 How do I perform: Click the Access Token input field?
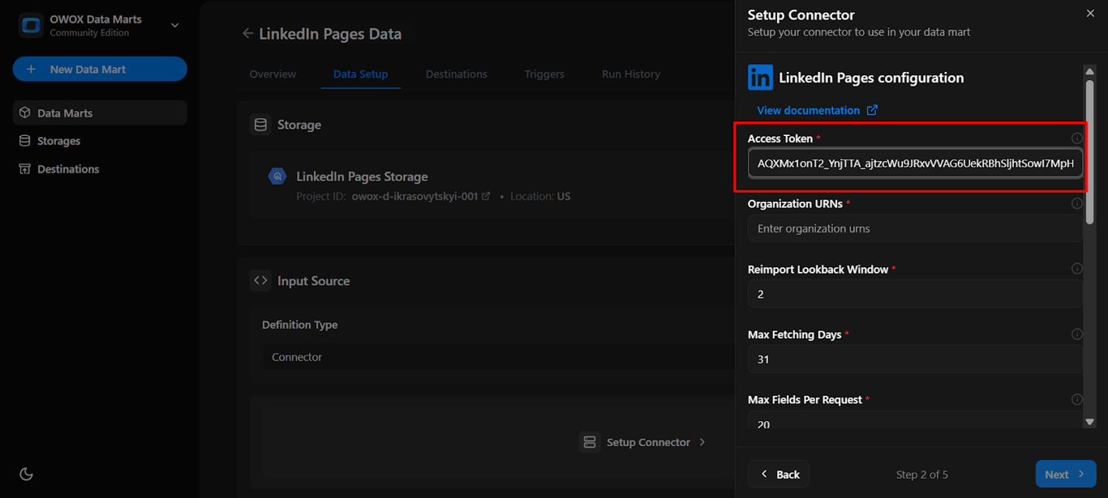pos(915,163)
